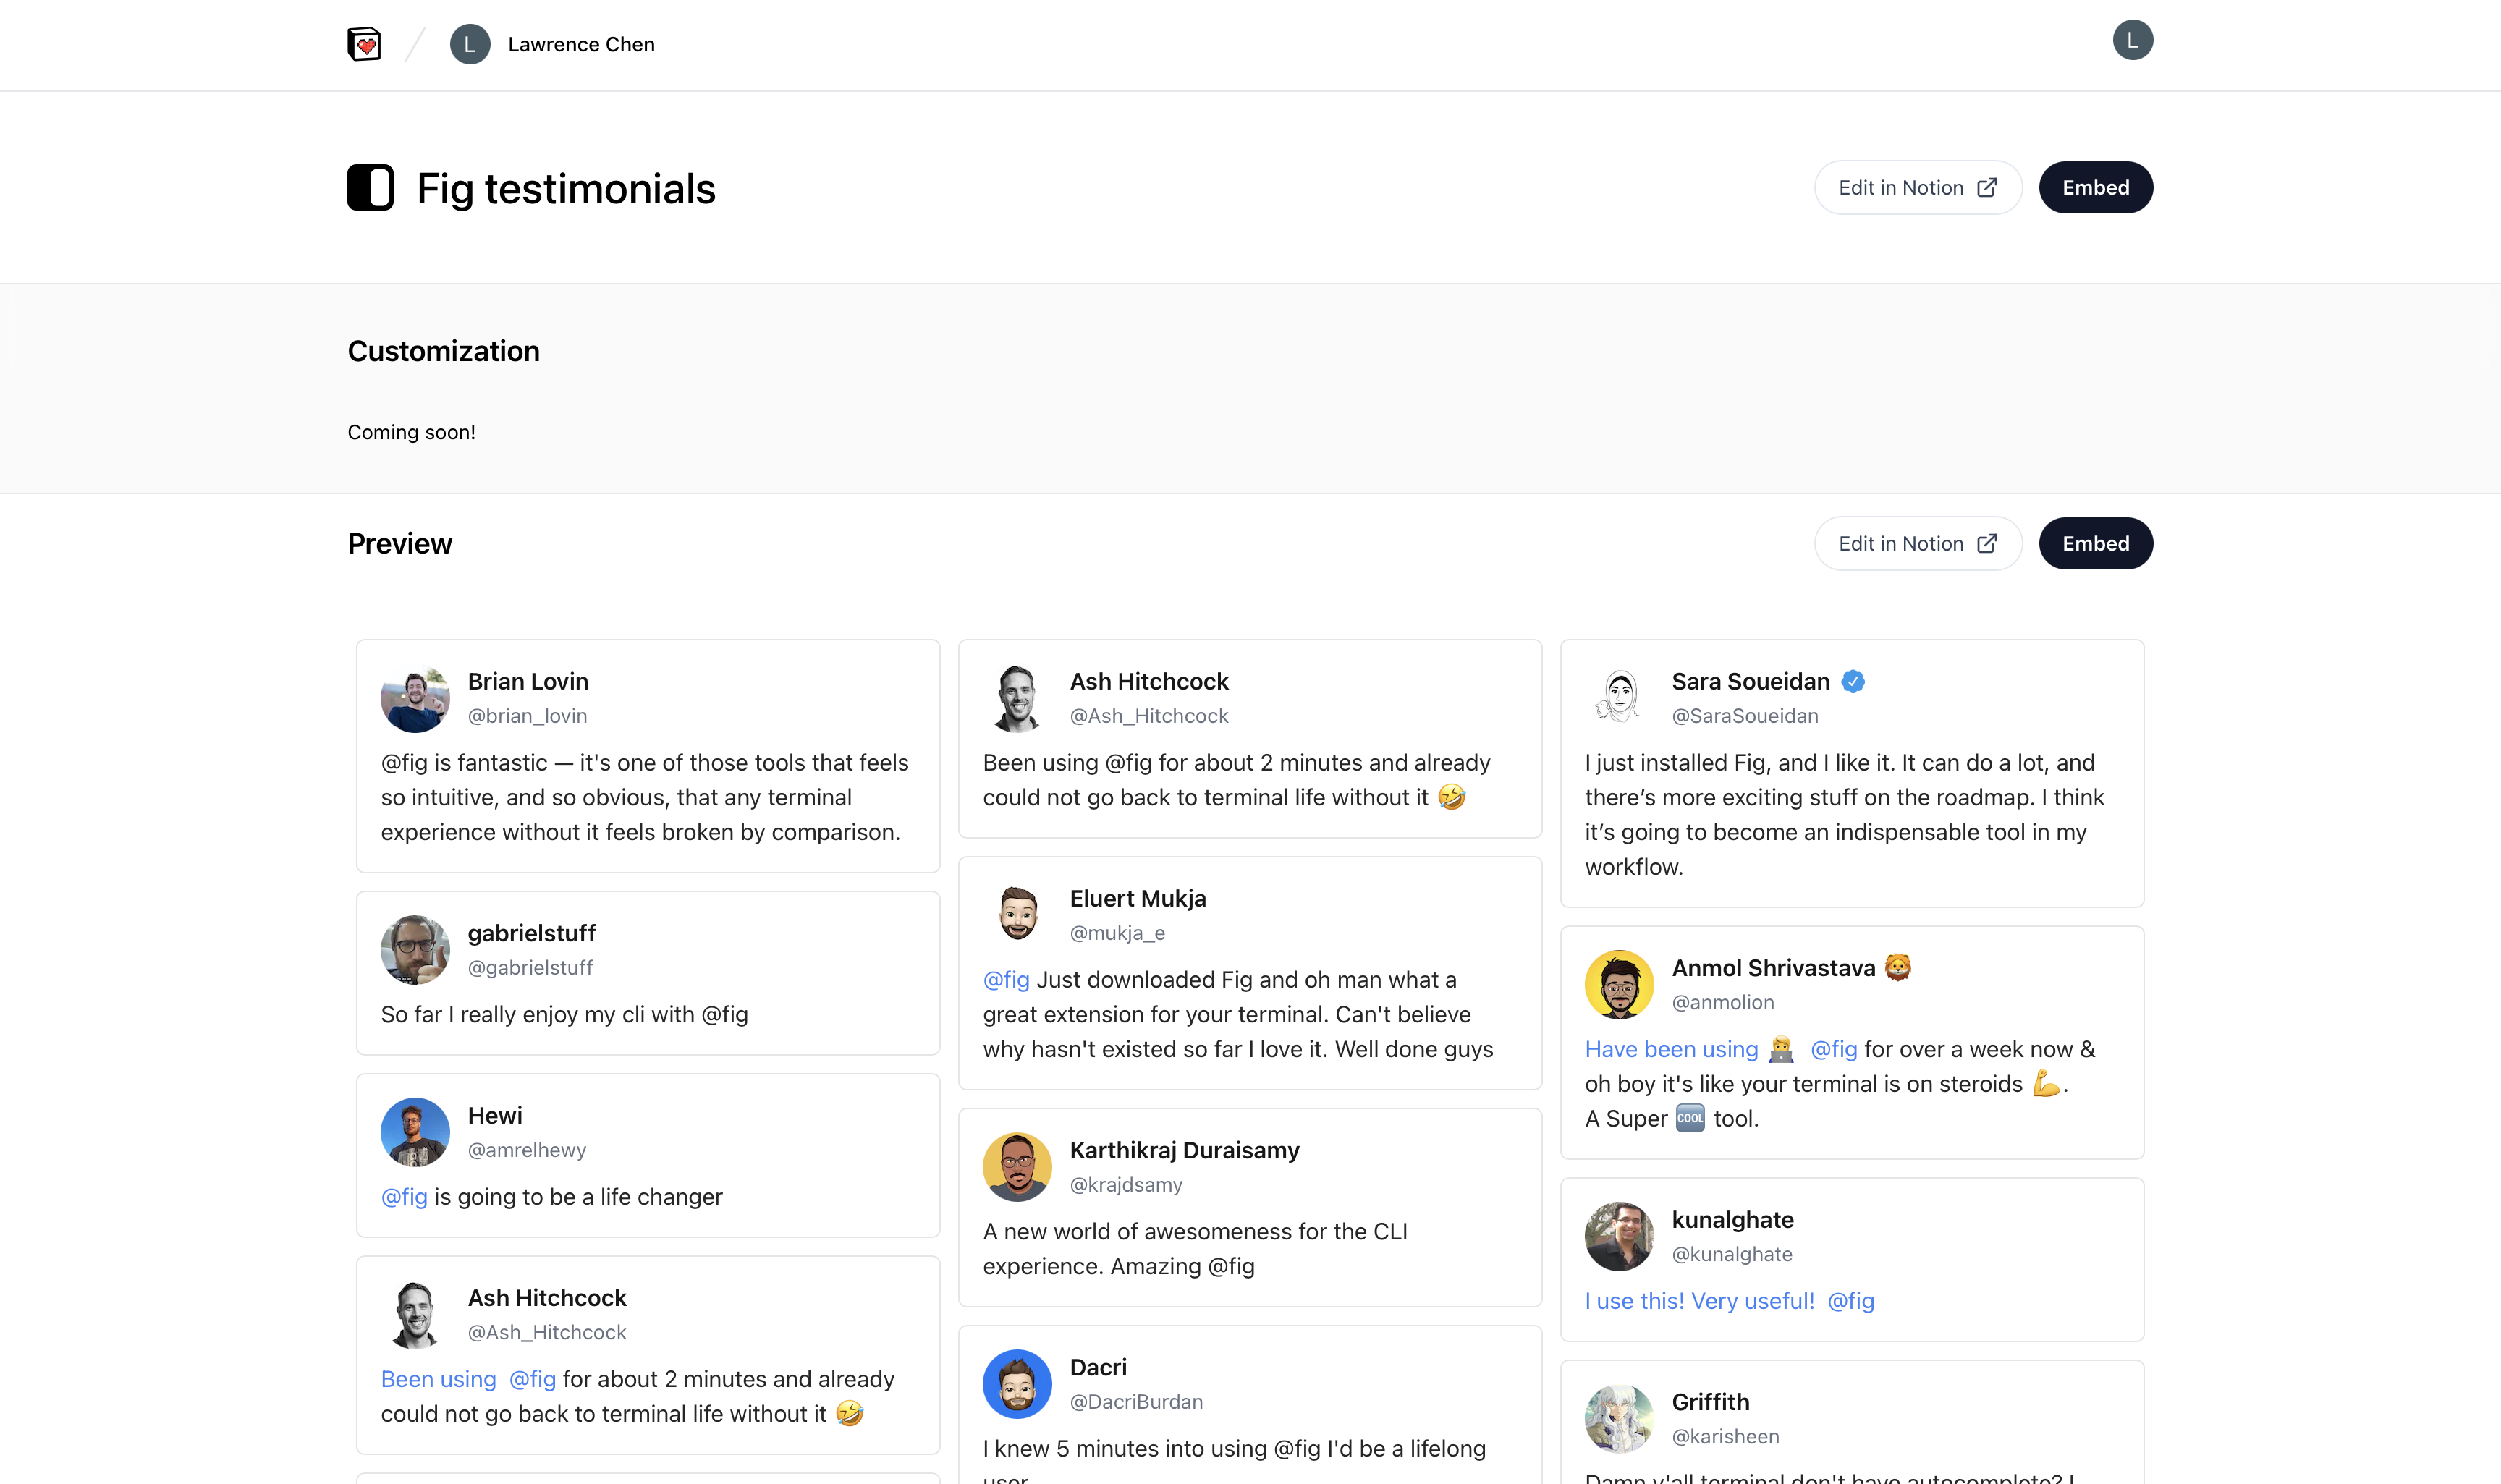Click the Customization heading

point(443,351)
